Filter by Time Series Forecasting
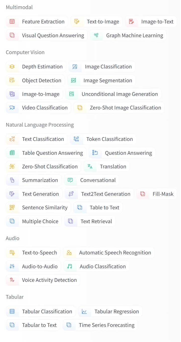 (100, 325)
